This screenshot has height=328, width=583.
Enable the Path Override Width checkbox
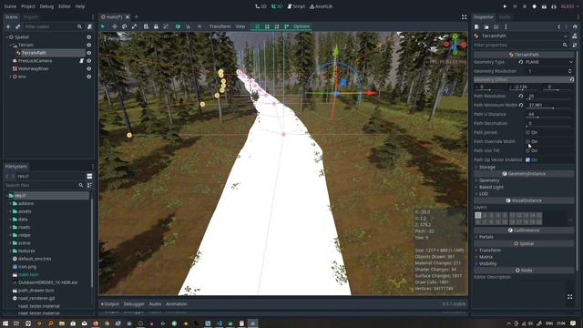(527, 142)
